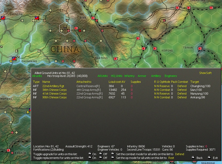Click 'Fortifications (2) Building' text

coord(49,150)
